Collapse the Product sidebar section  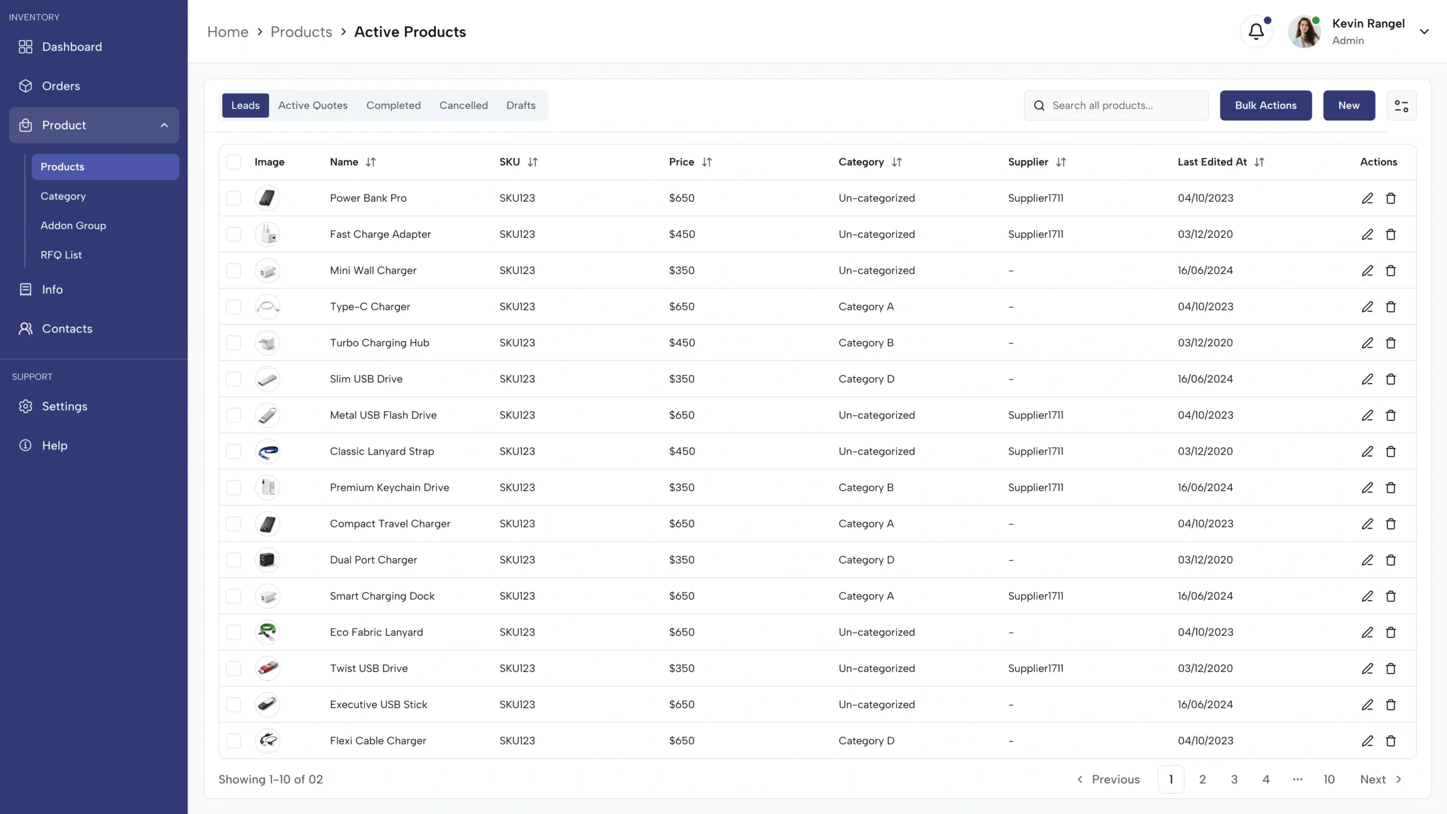pos(164,125)
